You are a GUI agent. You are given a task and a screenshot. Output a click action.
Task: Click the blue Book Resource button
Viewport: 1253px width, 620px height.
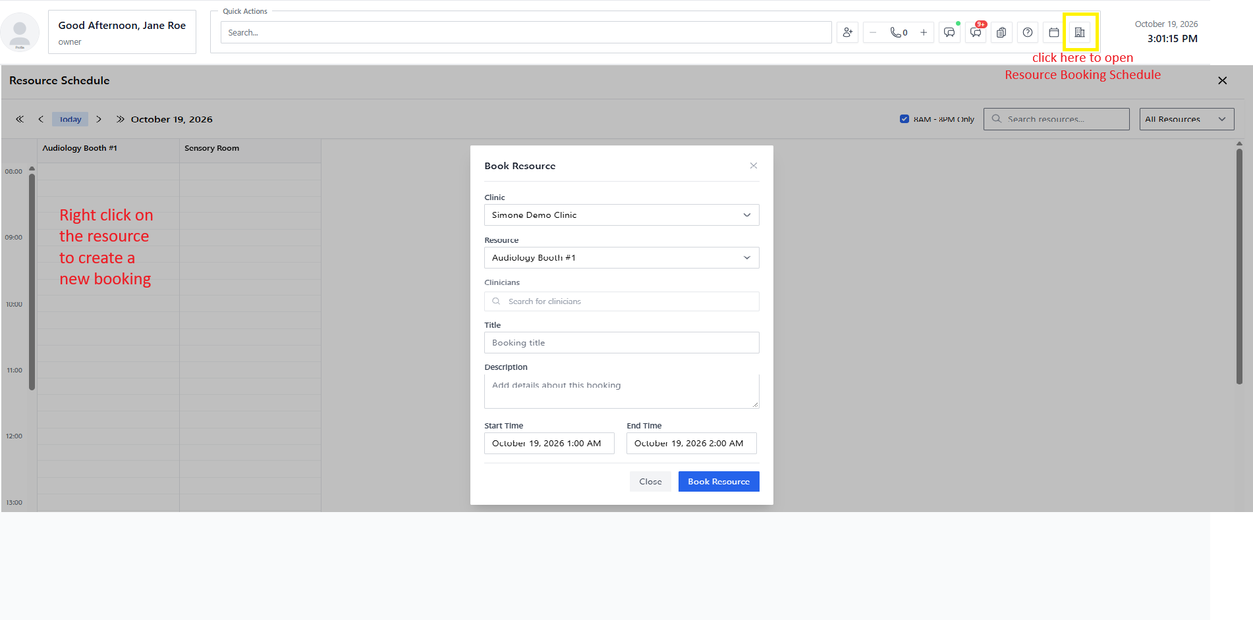(x=719, y=482)
